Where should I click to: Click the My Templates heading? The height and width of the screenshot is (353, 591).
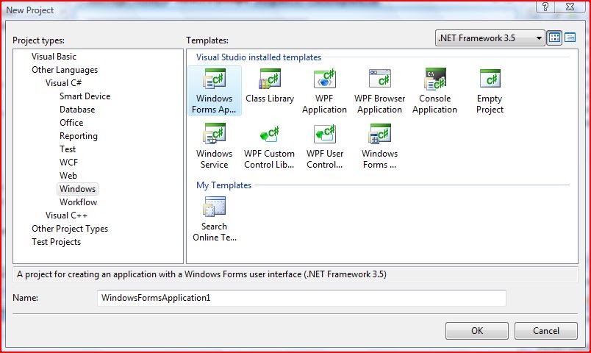coord(224,185)
